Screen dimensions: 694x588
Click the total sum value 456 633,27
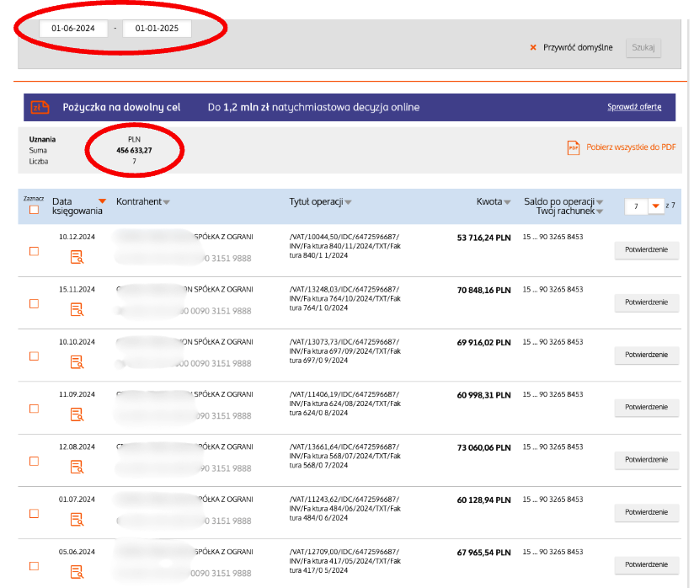(x=134, y=151)
